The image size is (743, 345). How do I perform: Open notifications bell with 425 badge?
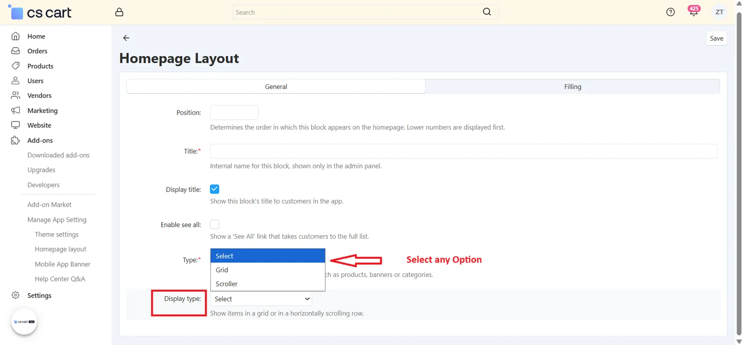pos(694,12)
